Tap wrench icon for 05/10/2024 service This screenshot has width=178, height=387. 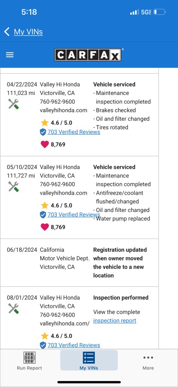pos(13,187)
